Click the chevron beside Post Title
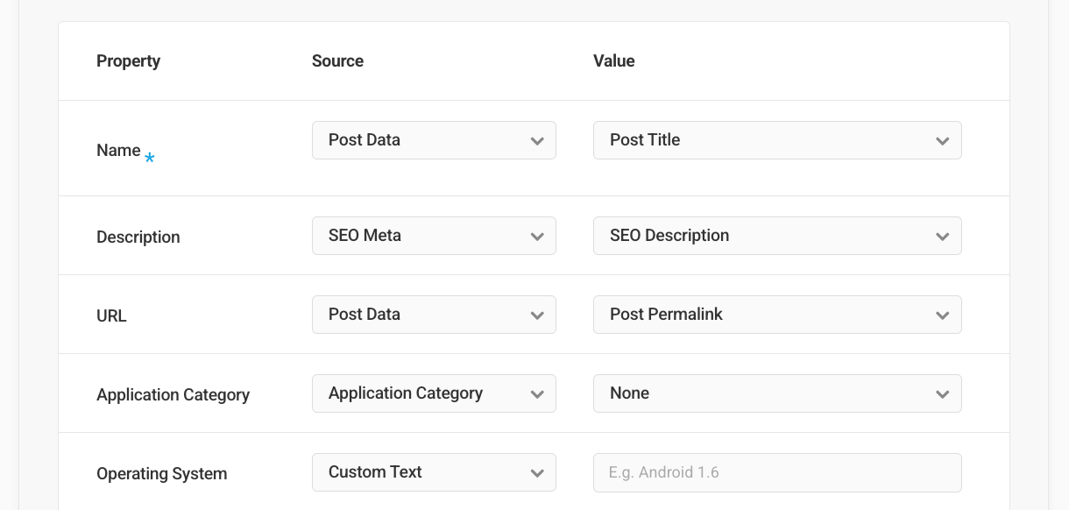The height and width of the screenshot is (510, 1069). pos(942,140)
